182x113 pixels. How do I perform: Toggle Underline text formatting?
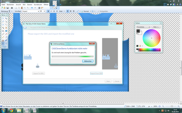(54, 11)
